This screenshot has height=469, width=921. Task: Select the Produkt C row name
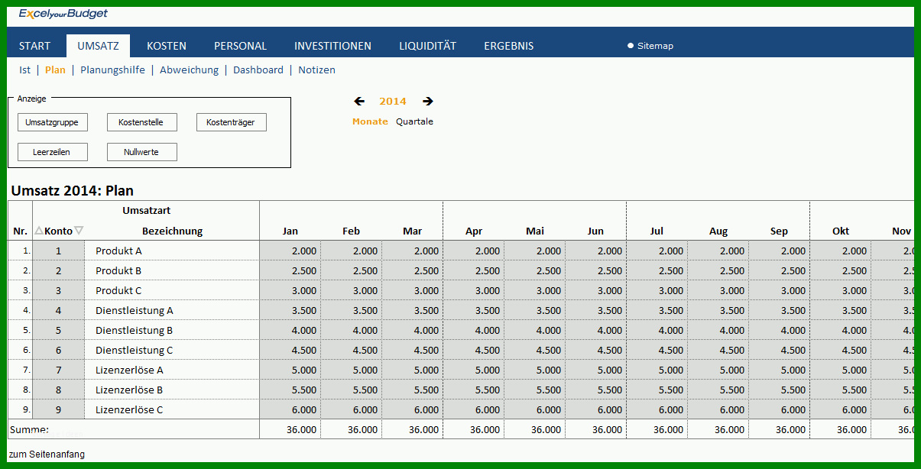point(118,290)
